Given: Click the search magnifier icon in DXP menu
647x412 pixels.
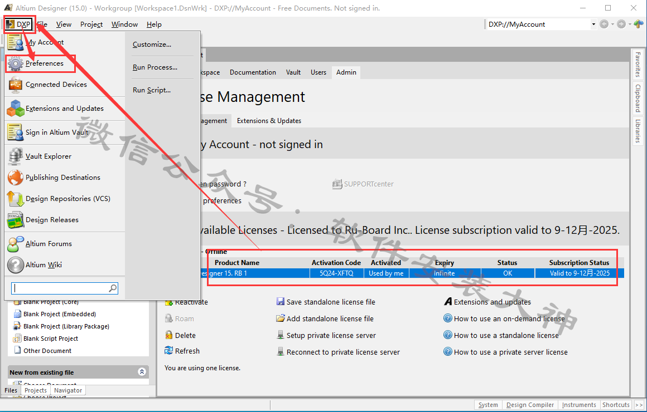Looking at the screenshot, I should (112, 288).
